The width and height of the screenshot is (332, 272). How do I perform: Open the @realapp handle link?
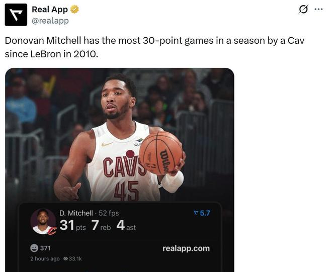(x=50, y=21)
